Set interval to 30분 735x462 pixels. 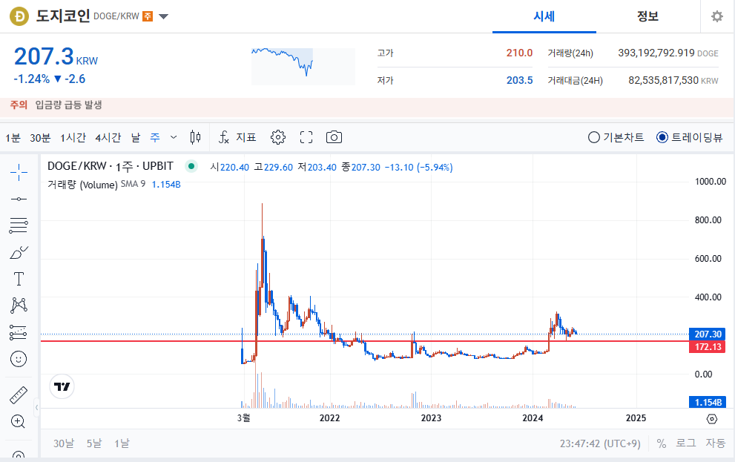(x=40, y=137)
